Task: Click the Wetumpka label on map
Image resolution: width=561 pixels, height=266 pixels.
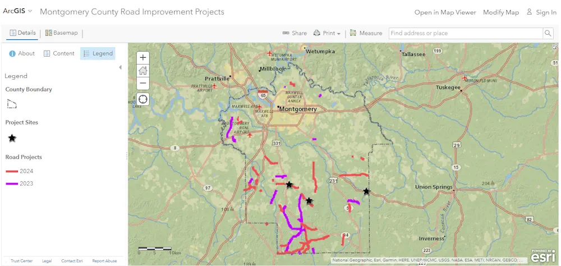Action: [x=320, y=51]
